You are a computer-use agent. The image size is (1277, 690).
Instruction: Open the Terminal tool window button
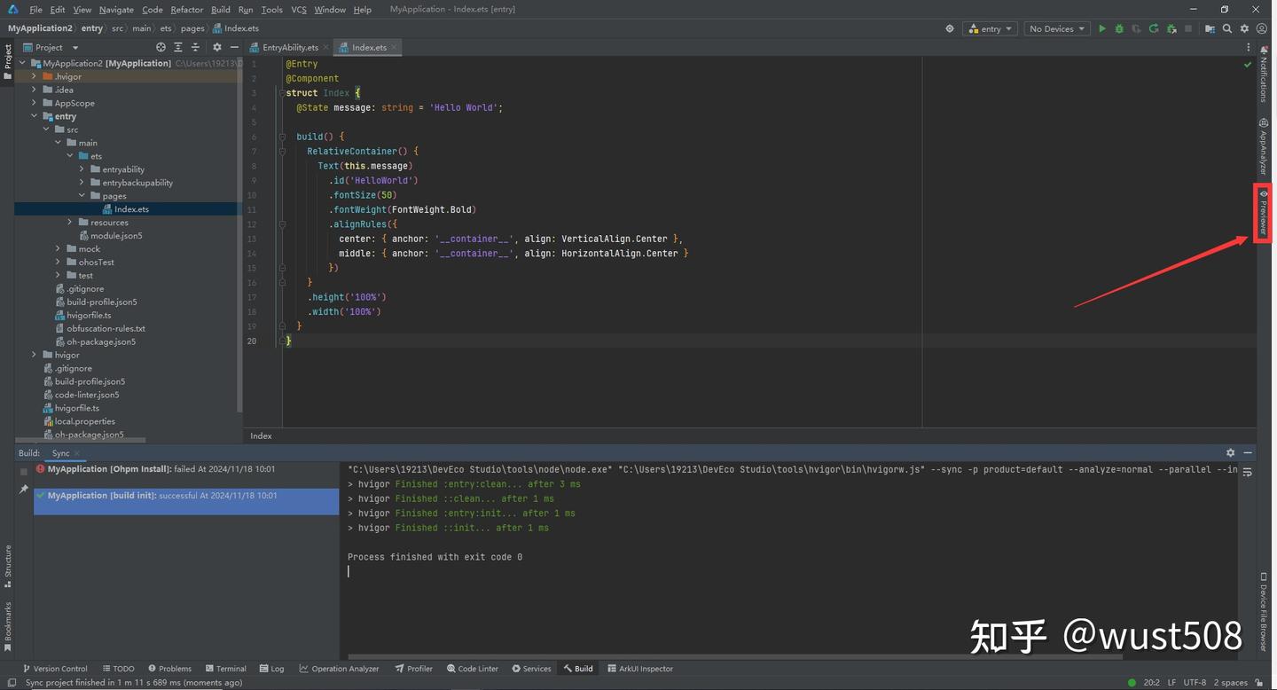(x=225, y=669)
